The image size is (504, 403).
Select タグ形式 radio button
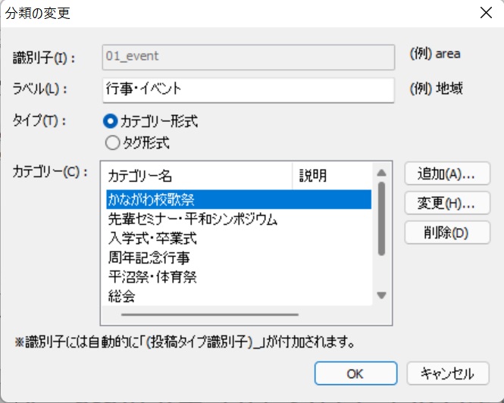(112, 141)
